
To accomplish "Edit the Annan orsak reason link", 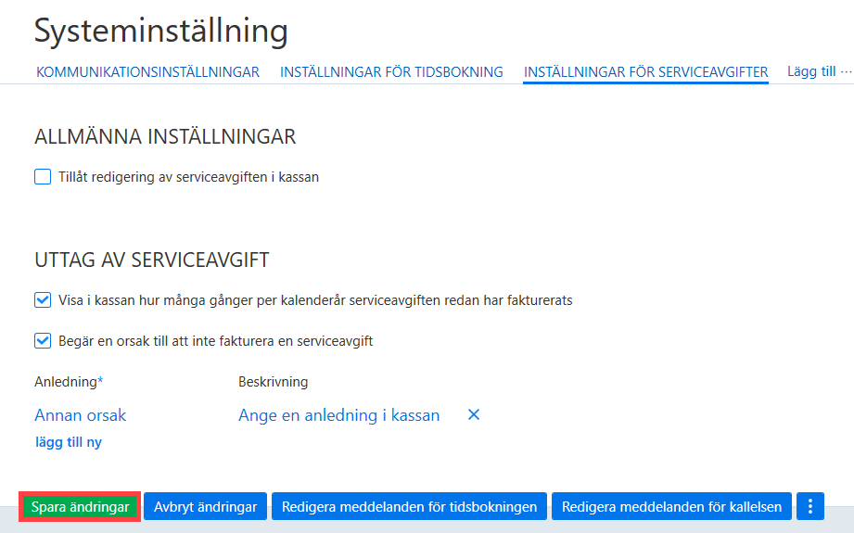I will [80, 415].
